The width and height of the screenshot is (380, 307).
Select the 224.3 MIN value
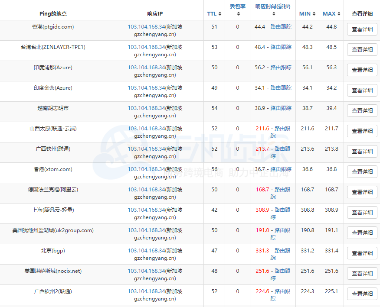point(307,291)
